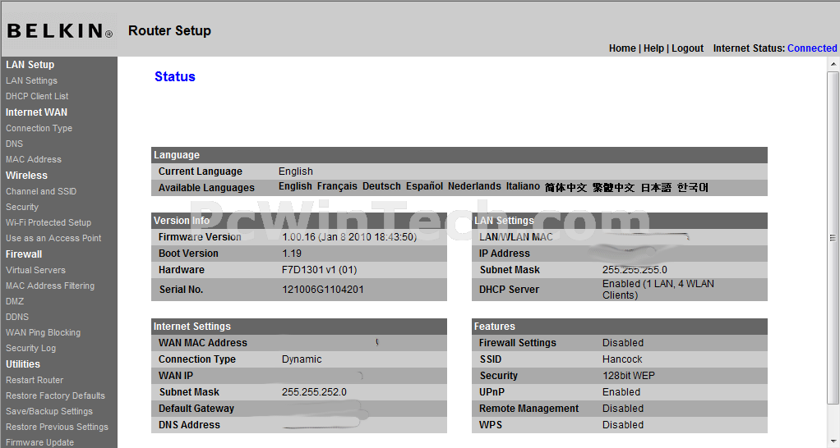Click the Internet WAN section heading
The image size is (840, 448).
pos(36,112)
